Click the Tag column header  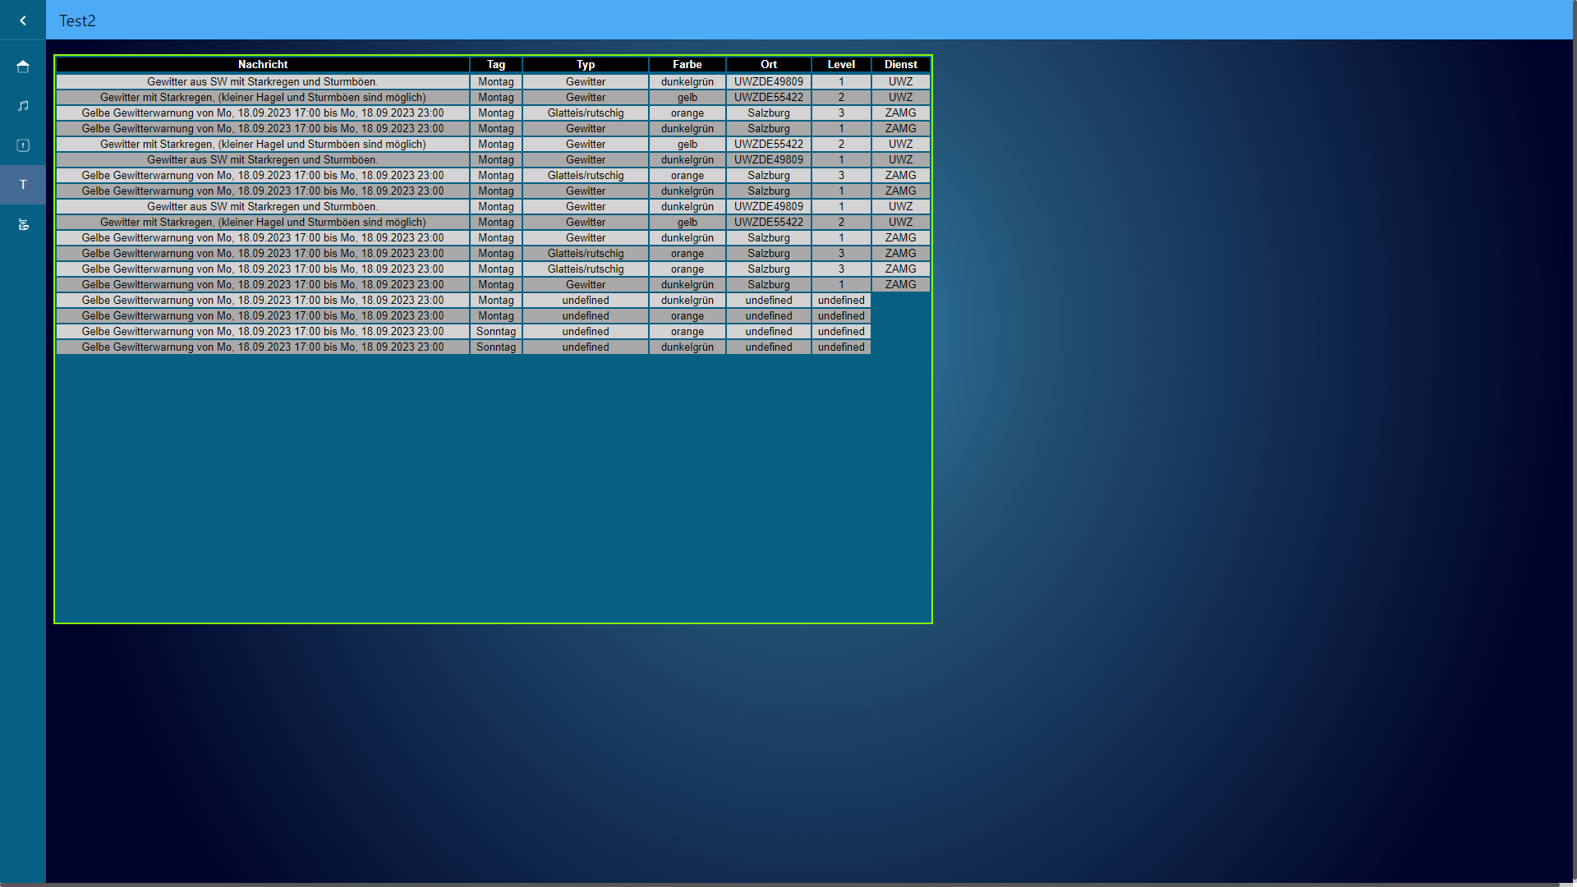pyautogui.click(x=496, y=64)
